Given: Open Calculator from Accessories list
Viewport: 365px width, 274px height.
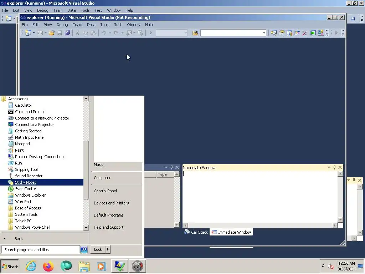Looking at the screenshot, I should click(x=24, y=105).
